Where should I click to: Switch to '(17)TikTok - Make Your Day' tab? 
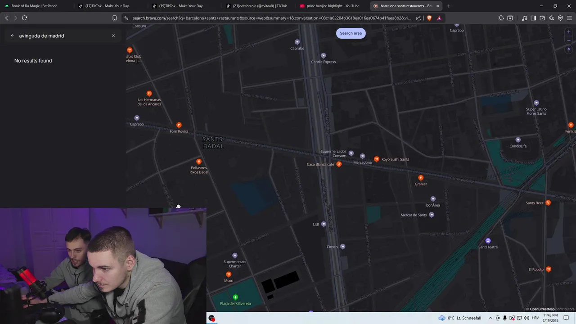pos(109,6)
